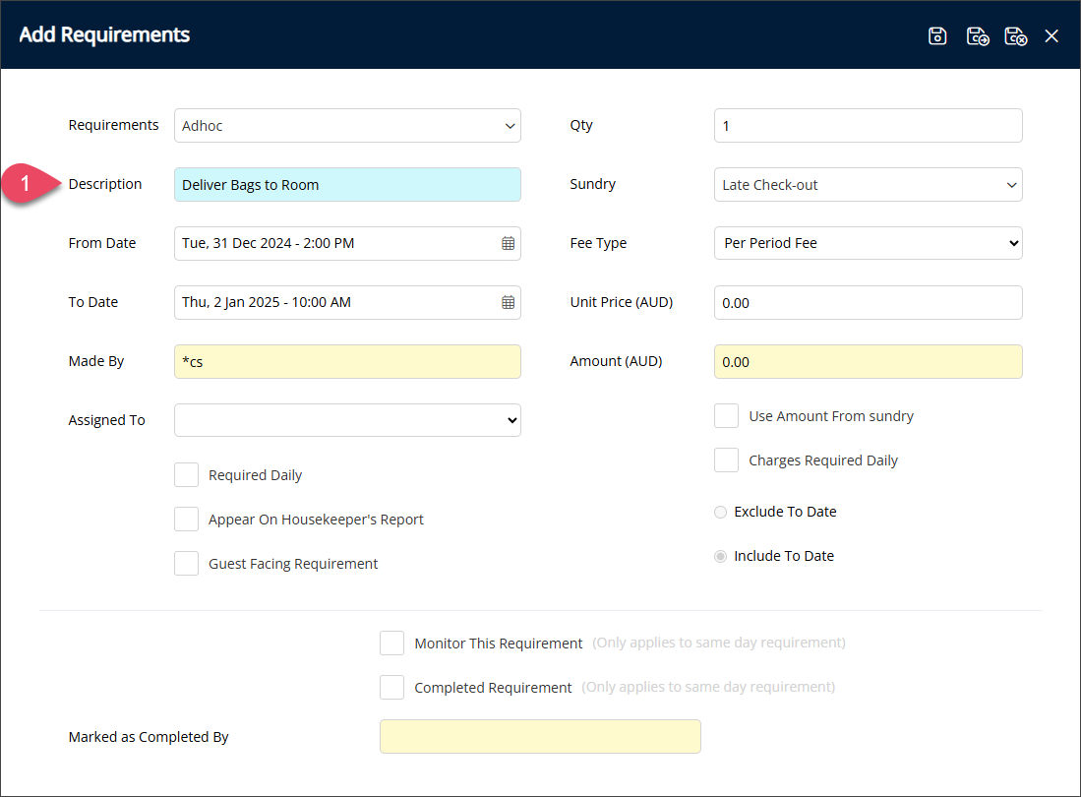Click the Unit Price (AUD) field
Screen dimensions: 1081x797
[868, 303]
